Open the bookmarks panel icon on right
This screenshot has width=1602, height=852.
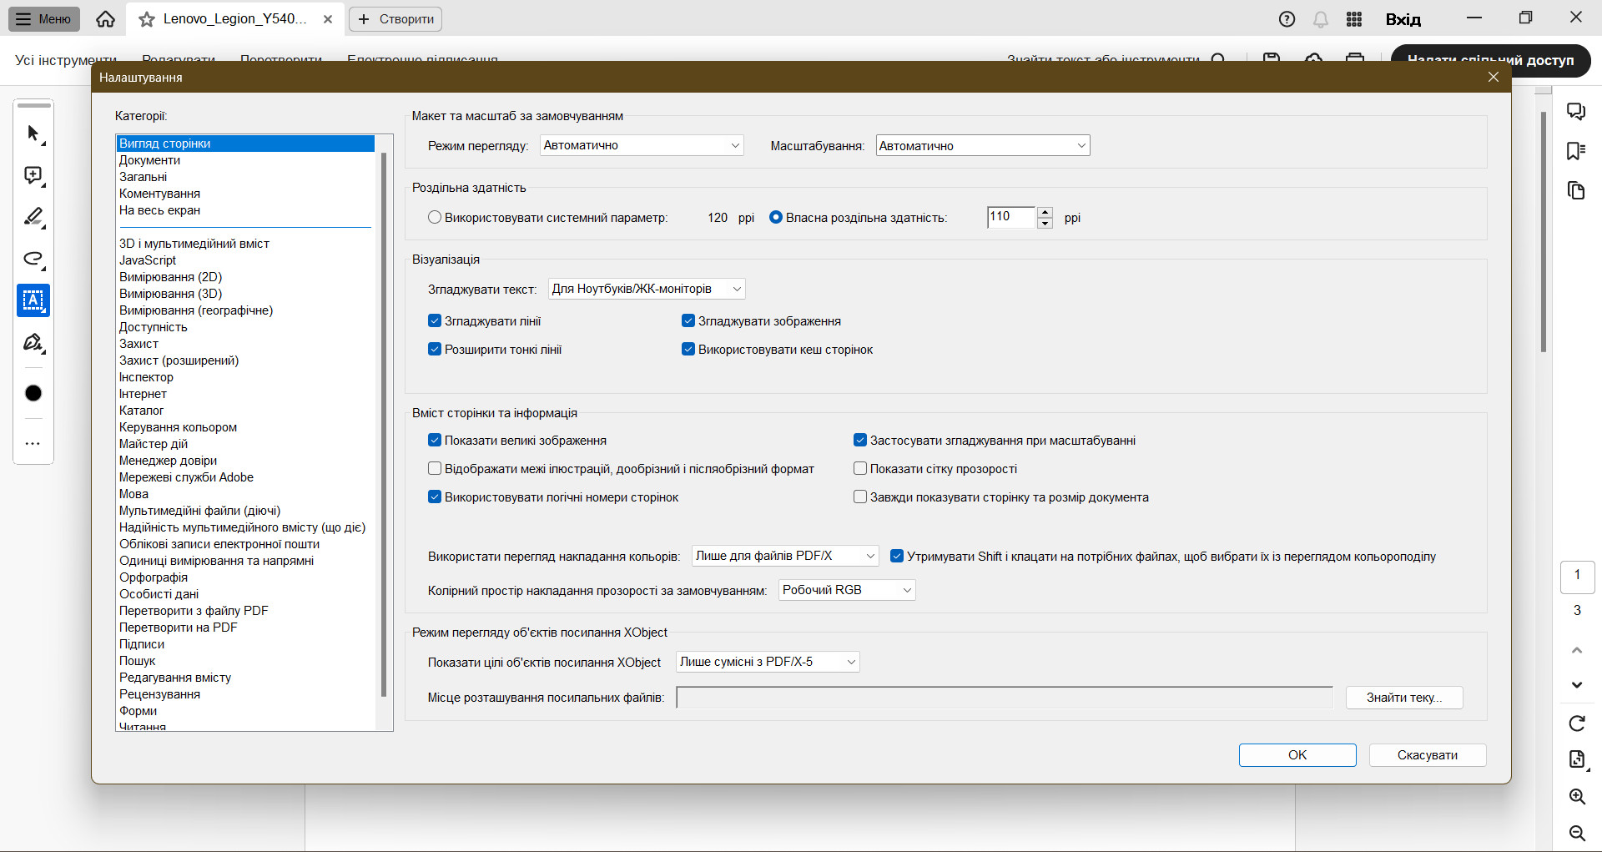[x=1575, y=151]
